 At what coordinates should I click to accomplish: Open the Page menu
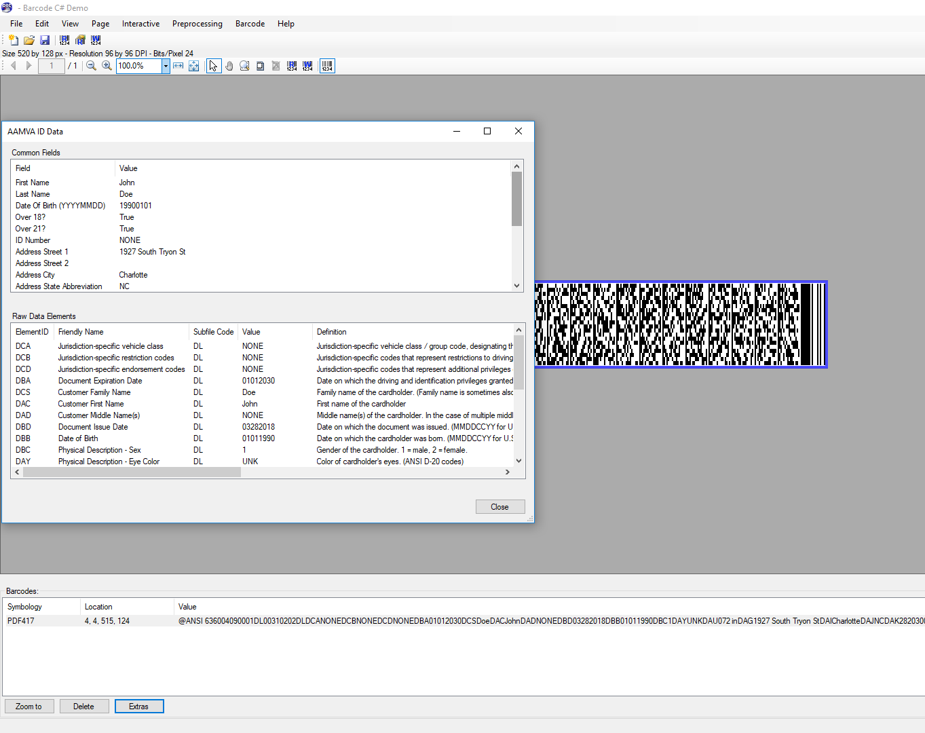[100, 24]
